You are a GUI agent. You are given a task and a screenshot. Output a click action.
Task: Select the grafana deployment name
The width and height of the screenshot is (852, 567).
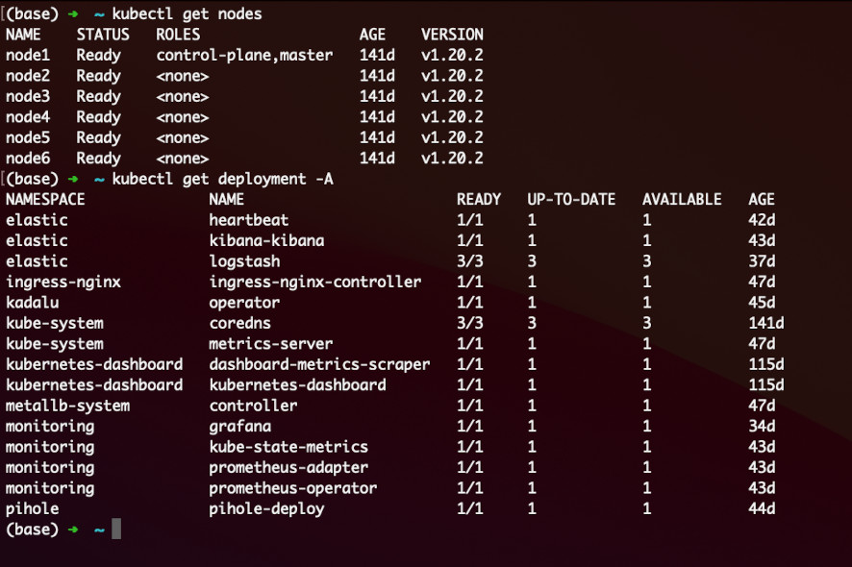[240, 427]
